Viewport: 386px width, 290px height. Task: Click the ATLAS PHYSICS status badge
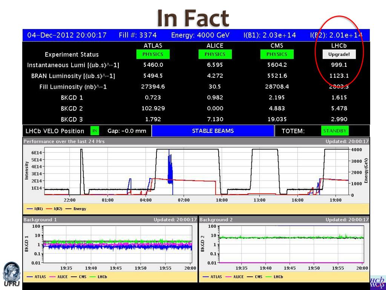153,54
